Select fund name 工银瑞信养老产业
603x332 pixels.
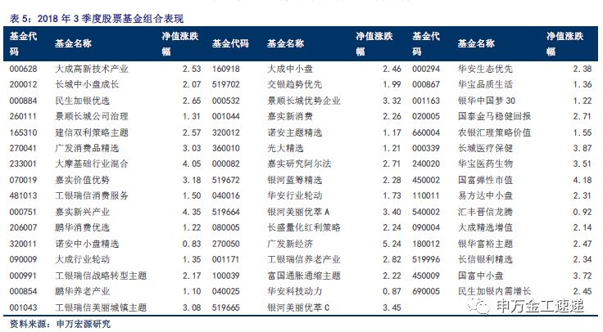(x=304, y=259)
